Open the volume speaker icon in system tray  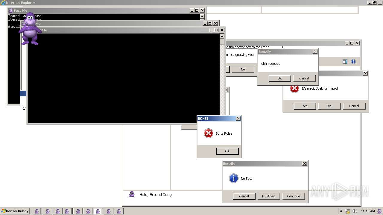point(354,211)
